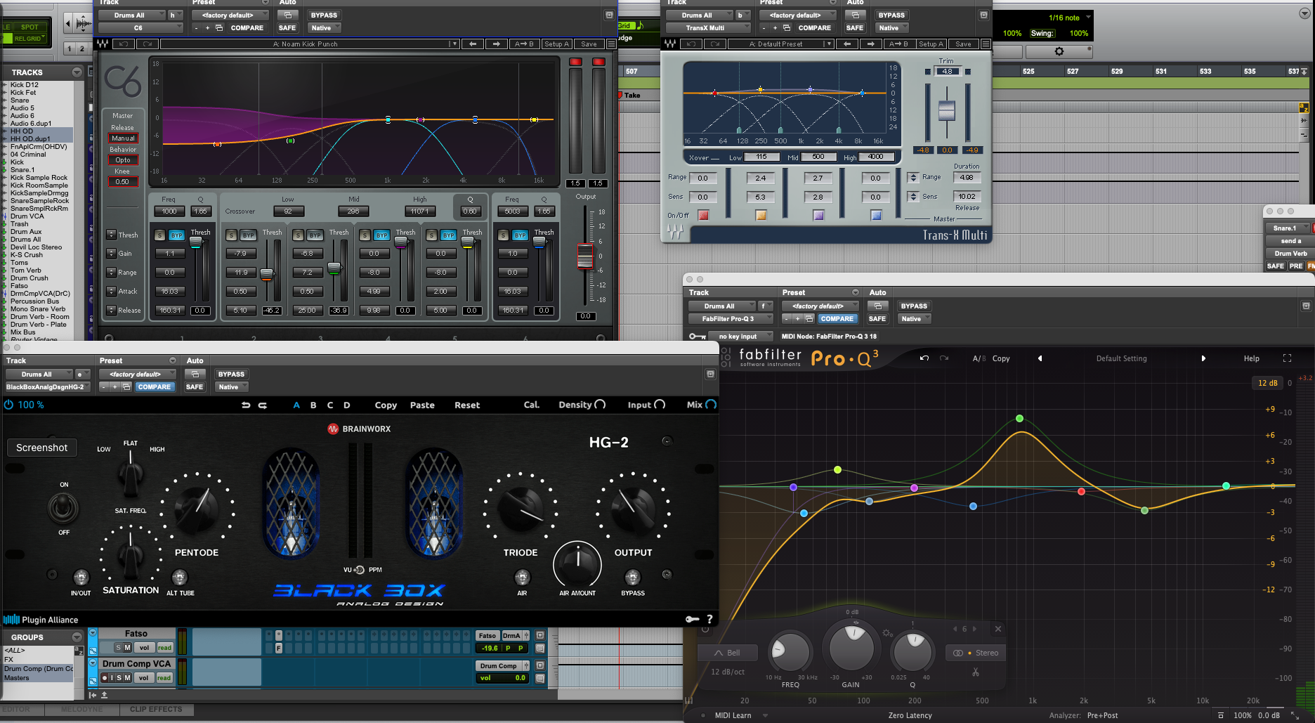Open Plugin Alliance key license icon
This screenshot has height=723, width=1315.
(x=692, y=619)
